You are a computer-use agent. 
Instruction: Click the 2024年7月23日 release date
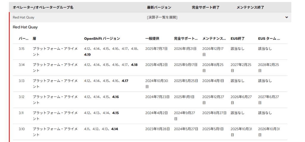[x=157, y=97]
